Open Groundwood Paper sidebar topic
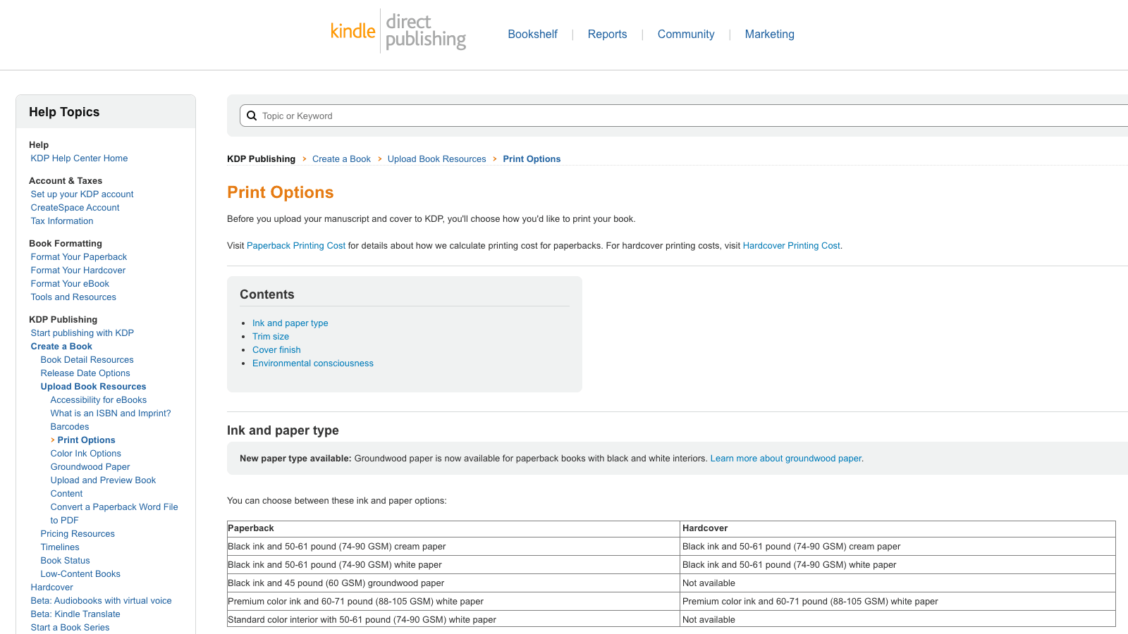 [x=90, y=467]
